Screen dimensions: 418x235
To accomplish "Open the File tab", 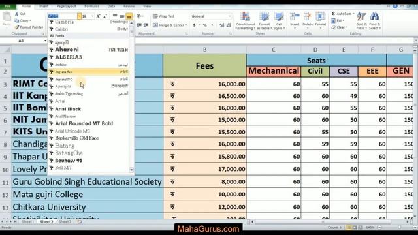I will pyautogui.click(x=8, y=6).
